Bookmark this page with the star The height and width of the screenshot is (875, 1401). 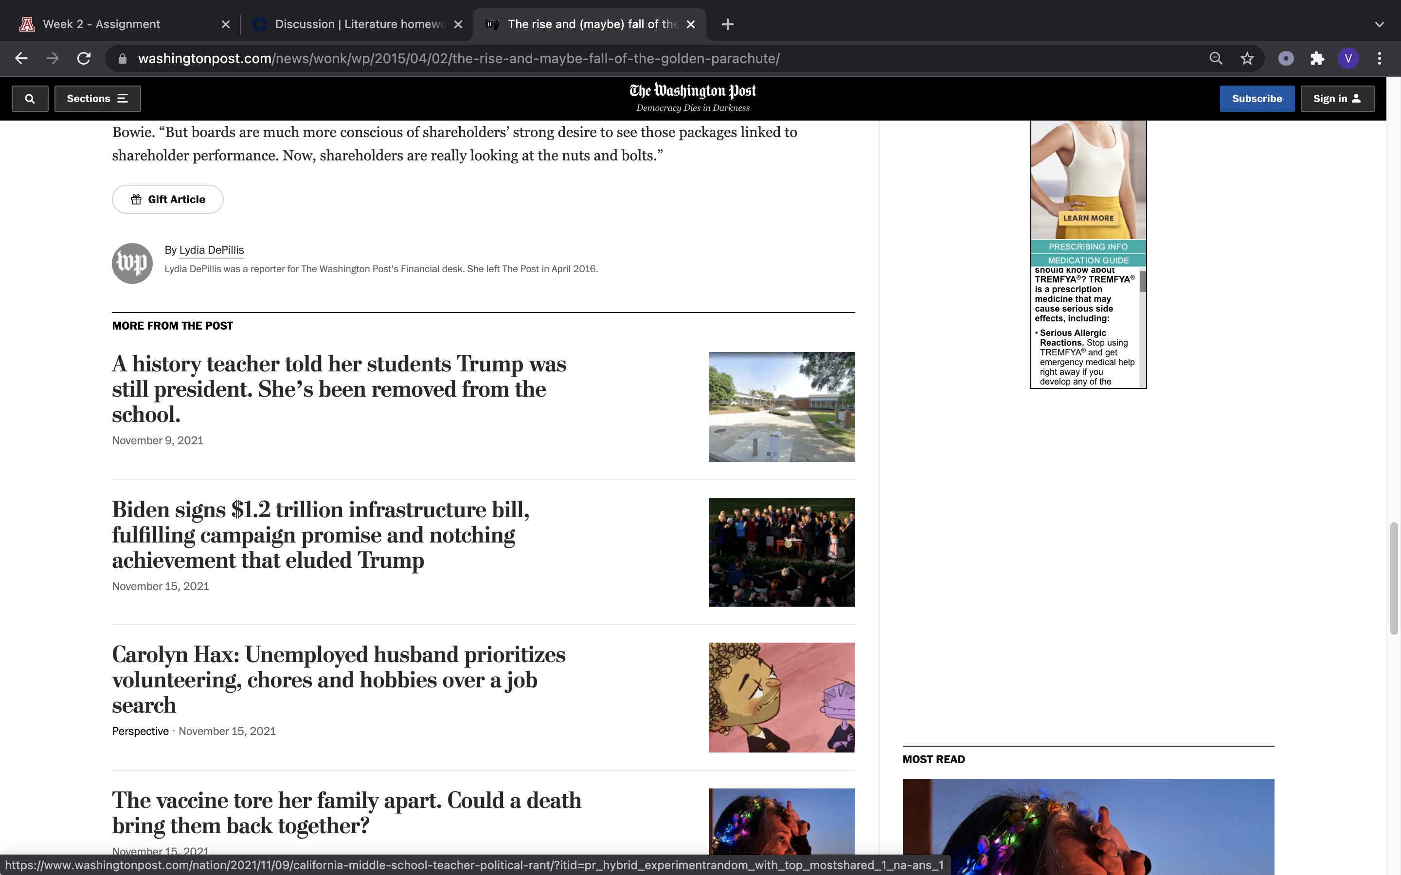click(x=1247, y=58)
